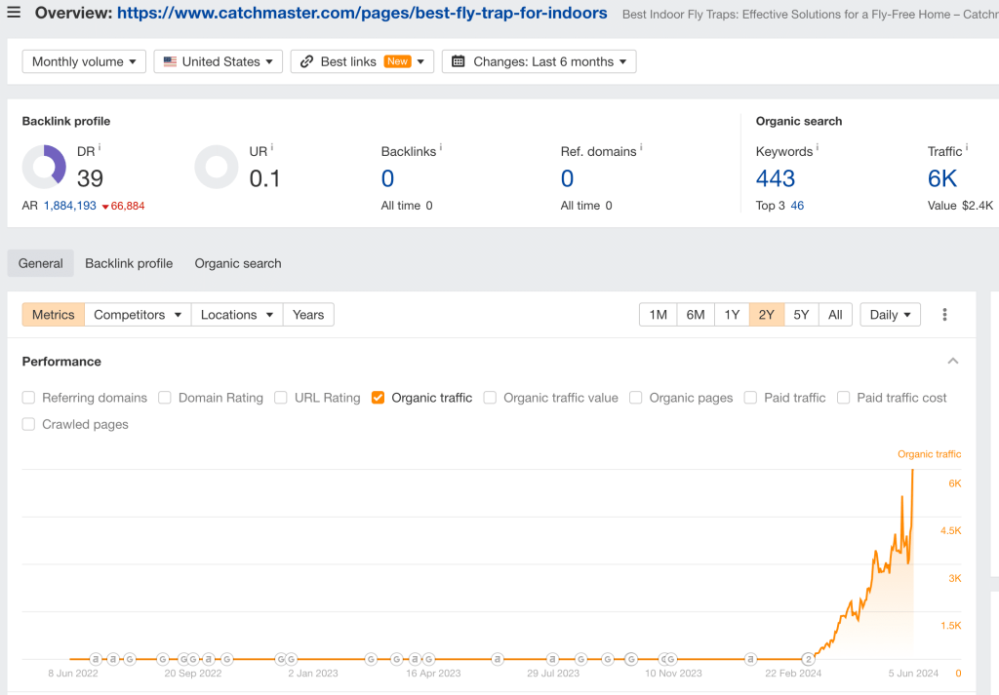Toggle the Organic pages checkbox
This screenshot has height=695, width=999.
[636, 398]
